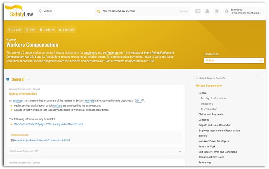
Task: Open the Jurisdiction dropdown showing Victoria
Action: click(234, 61)
